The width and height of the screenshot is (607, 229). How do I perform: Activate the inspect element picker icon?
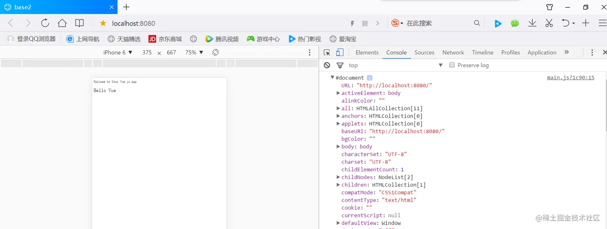[327, 52]
